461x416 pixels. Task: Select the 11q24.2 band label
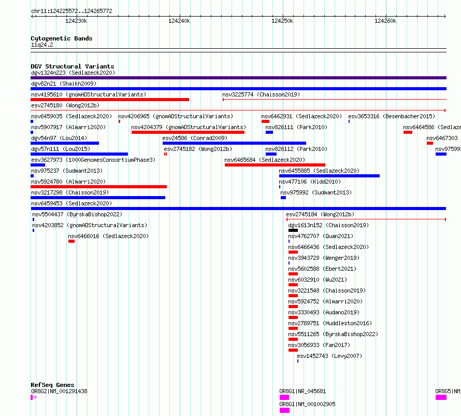42,45
